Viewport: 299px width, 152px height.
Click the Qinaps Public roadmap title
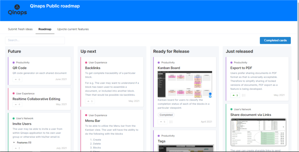(x=55, y=6)
